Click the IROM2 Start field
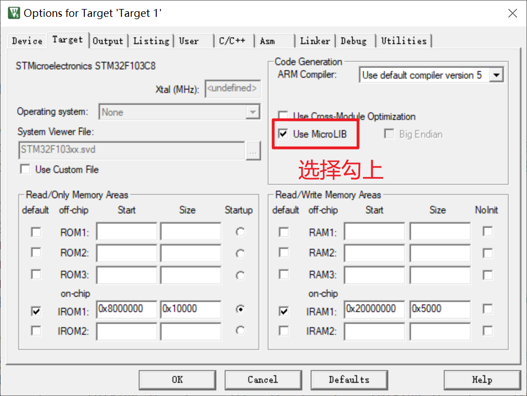The image size is (527, 396). point(127,331)
